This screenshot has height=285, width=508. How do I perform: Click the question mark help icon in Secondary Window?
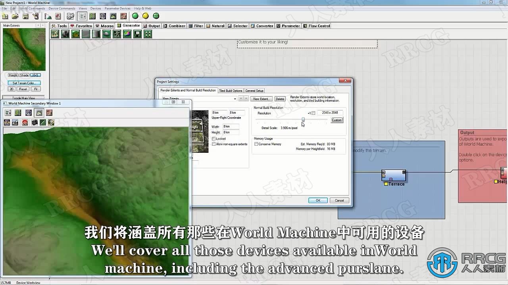(51, 123)
